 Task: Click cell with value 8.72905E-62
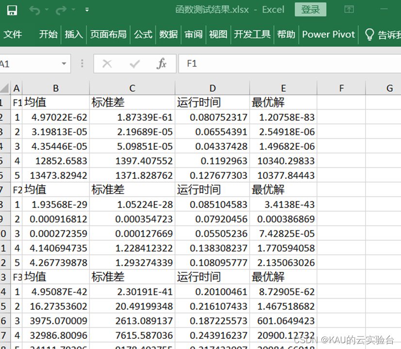[284, 291]
